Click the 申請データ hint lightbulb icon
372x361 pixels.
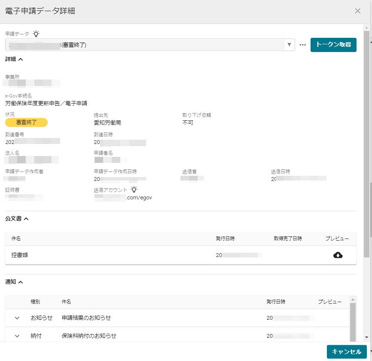[37, 33]
